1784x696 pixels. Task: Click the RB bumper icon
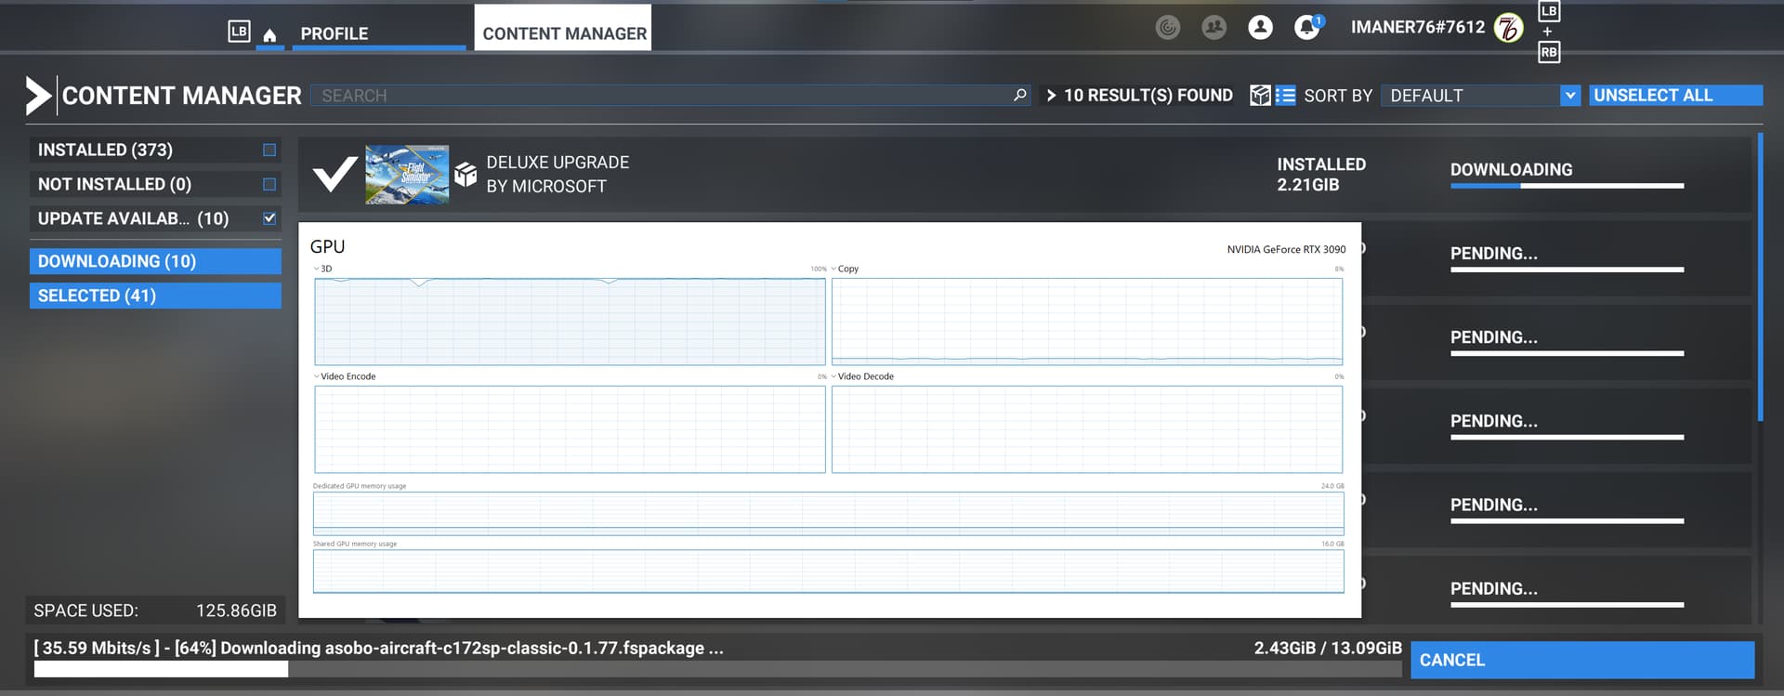1548,52
